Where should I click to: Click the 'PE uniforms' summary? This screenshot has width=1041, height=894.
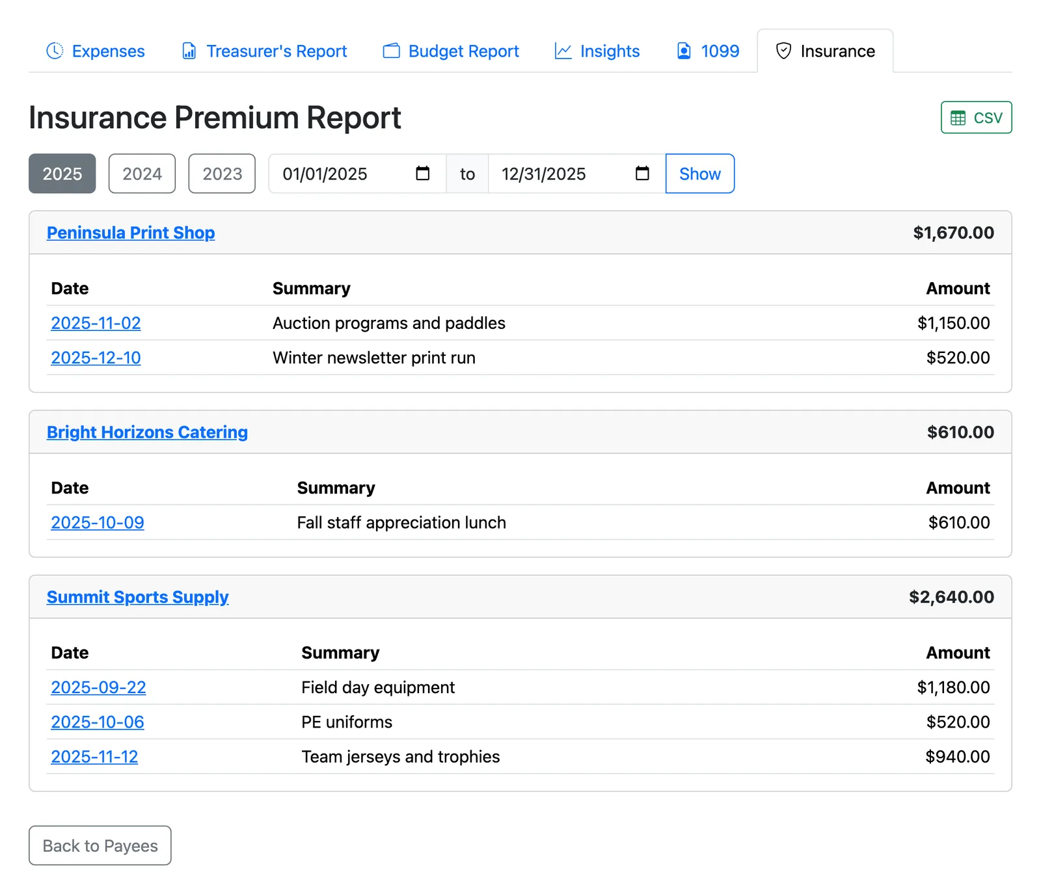click(347, 722)
